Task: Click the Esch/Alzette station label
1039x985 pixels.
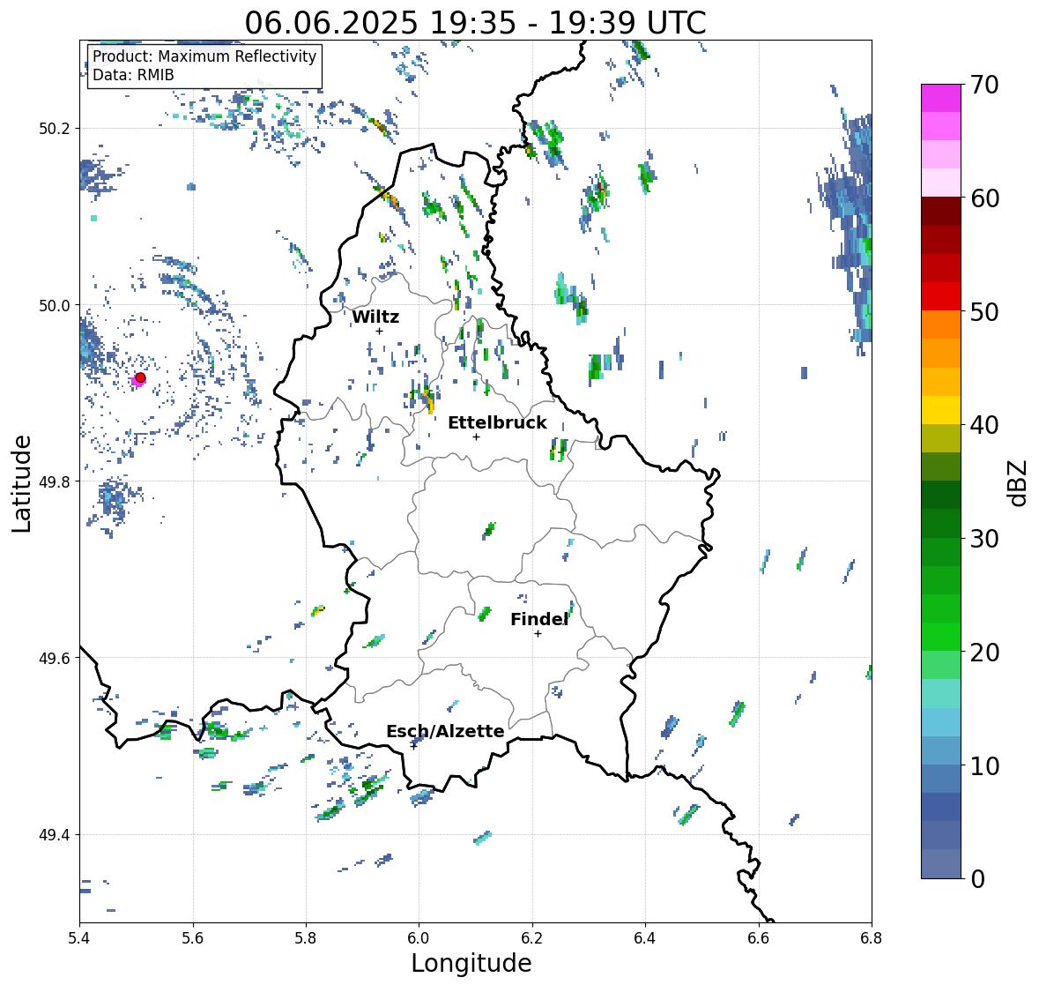Action: point(445,731)
